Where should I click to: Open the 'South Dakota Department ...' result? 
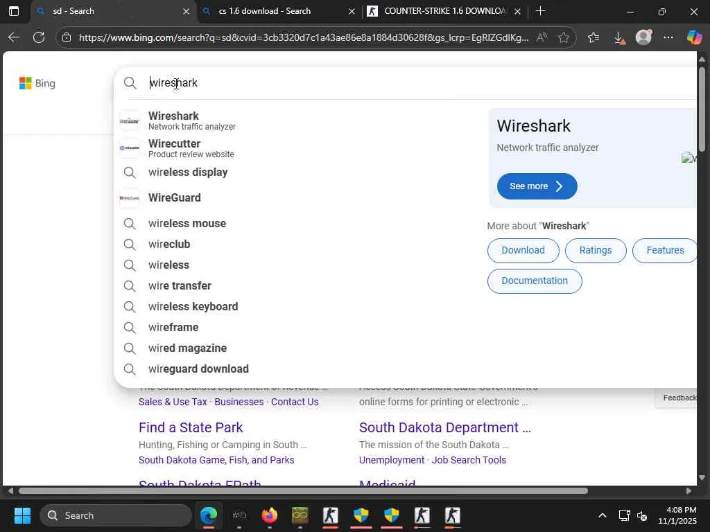pyautogui.click(x=445, y=427)
